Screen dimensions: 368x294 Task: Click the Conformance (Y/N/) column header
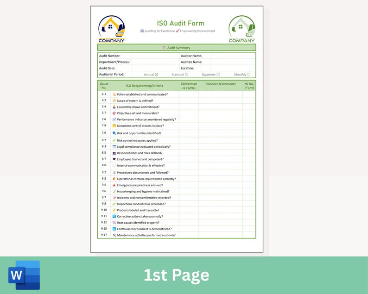[x=189, y=86]
